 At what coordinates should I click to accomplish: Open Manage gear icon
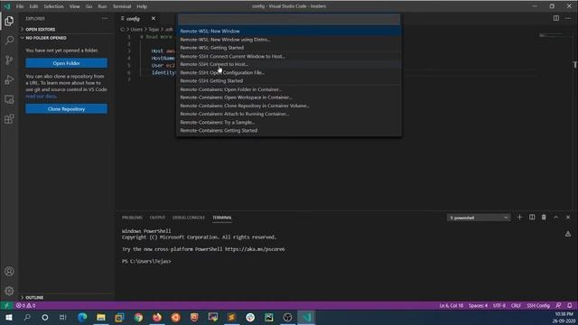pyautogui.click(x=9, y=291)
